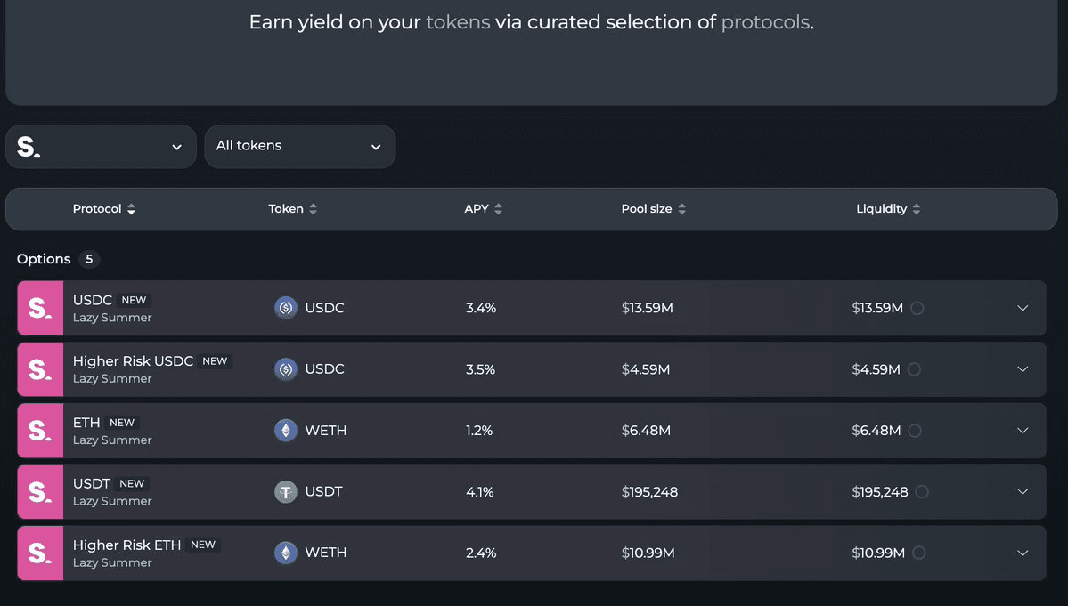Sort table by Protocol column

coord(104,209)
